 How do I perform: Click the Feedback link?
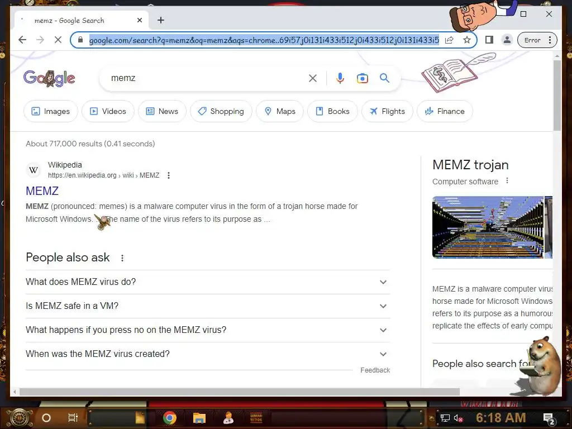click(375, 370)
